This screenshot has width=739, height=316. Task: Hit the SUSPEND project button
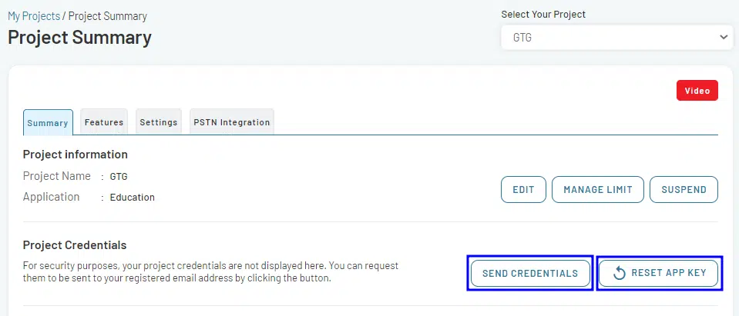(x=684, y=190)
